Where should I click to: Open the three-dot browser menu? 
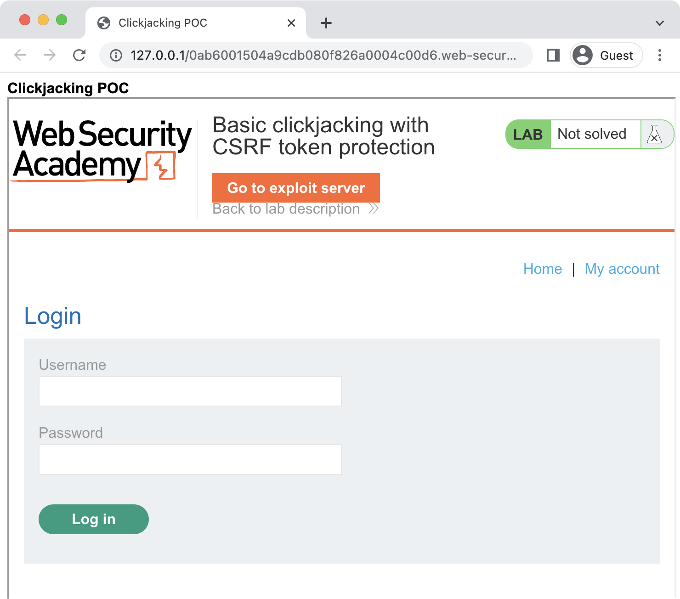click(660, 55)
